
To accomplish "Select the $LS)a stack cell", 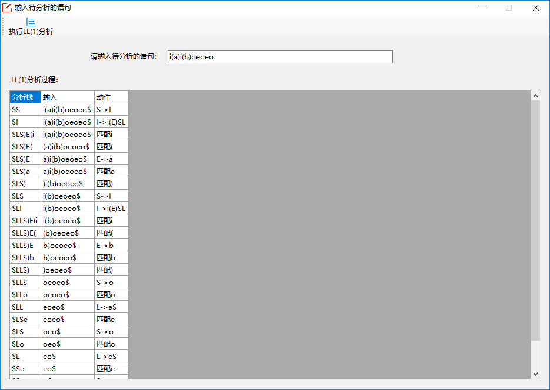I will [x=25, y=171].
